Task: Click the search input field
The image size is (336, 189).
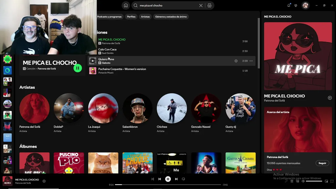Action: [168, 6]
